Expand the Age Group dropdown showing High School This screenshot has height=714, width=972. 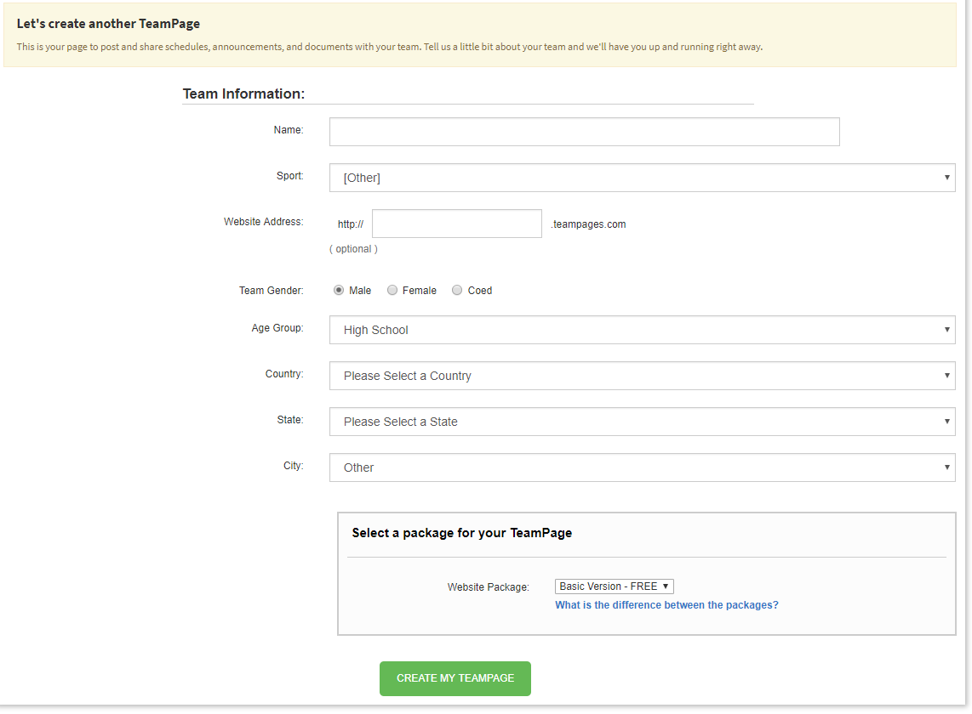point(642,330)
